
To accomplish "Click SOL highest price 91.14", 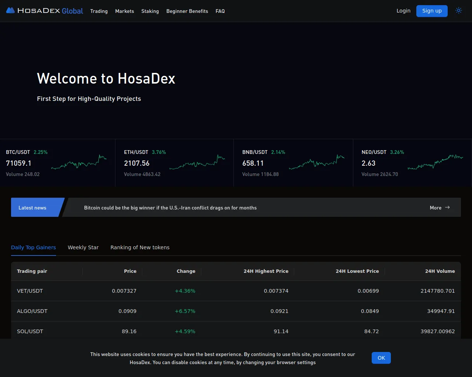I will (x=281, y=331).
